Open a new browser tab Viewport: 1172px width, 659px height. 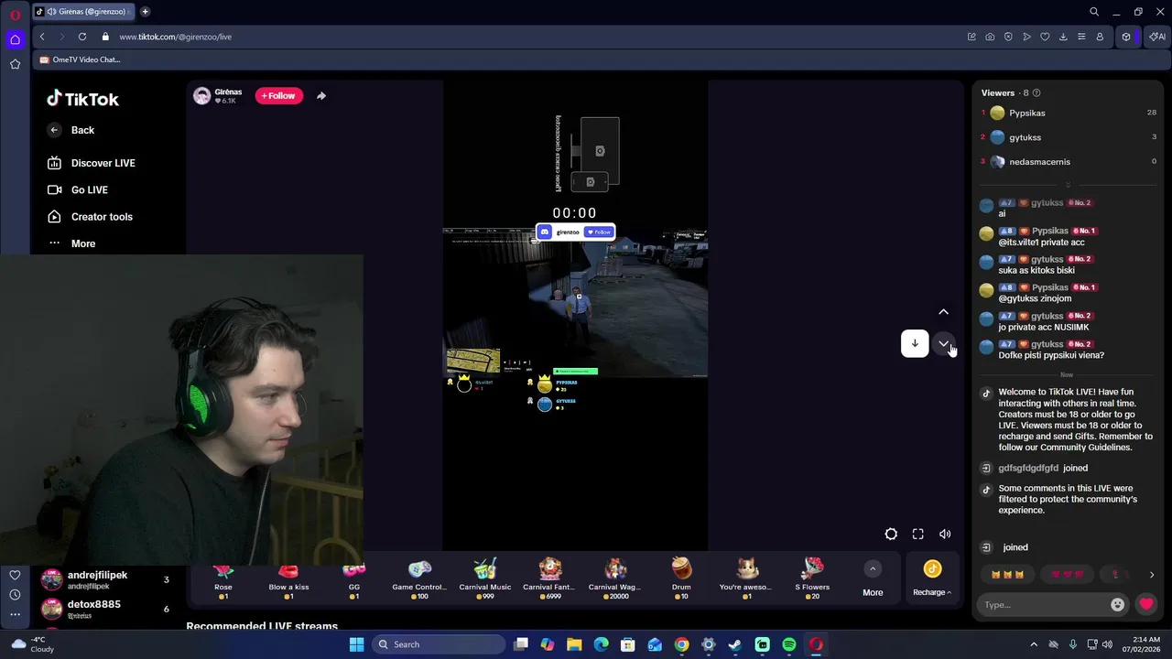pos(145,12)
